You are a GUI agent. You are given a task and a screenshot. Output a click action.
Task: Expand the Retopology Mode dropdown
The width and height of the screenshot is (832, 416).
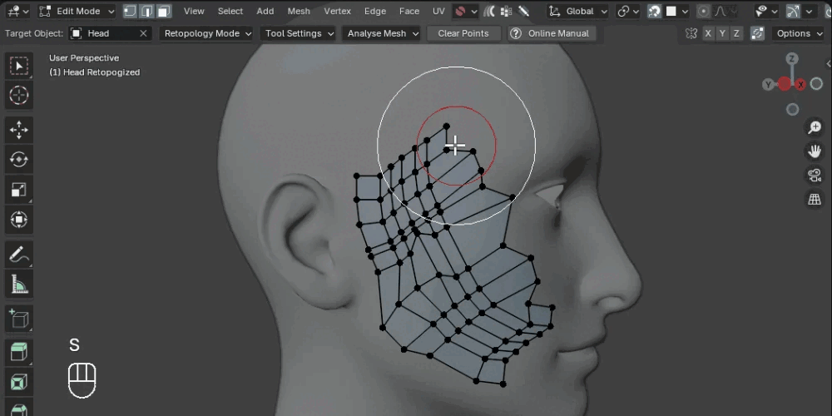[x=207, y=33]
